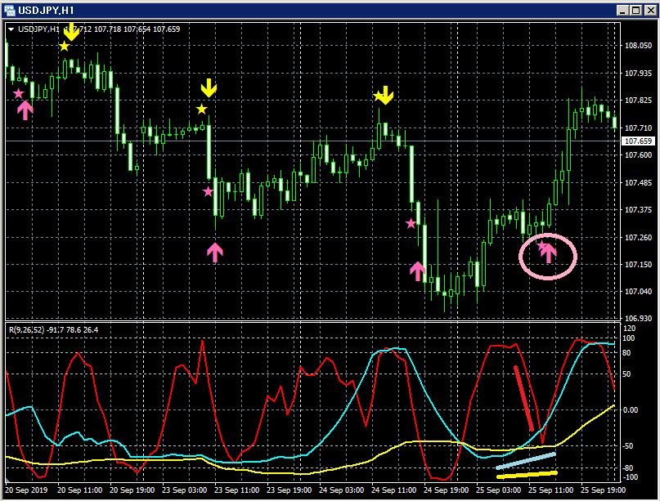Click the OHLC value 107.659 in chart header
Image resolution: width=660 pixels, height=501 pixels.
166,29
